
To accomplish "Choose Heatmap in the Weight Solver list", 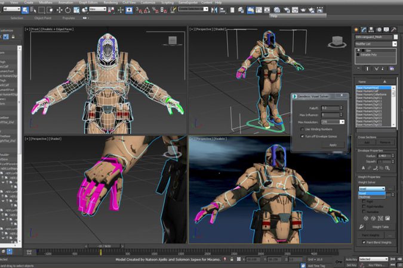I will click(371, 197).
